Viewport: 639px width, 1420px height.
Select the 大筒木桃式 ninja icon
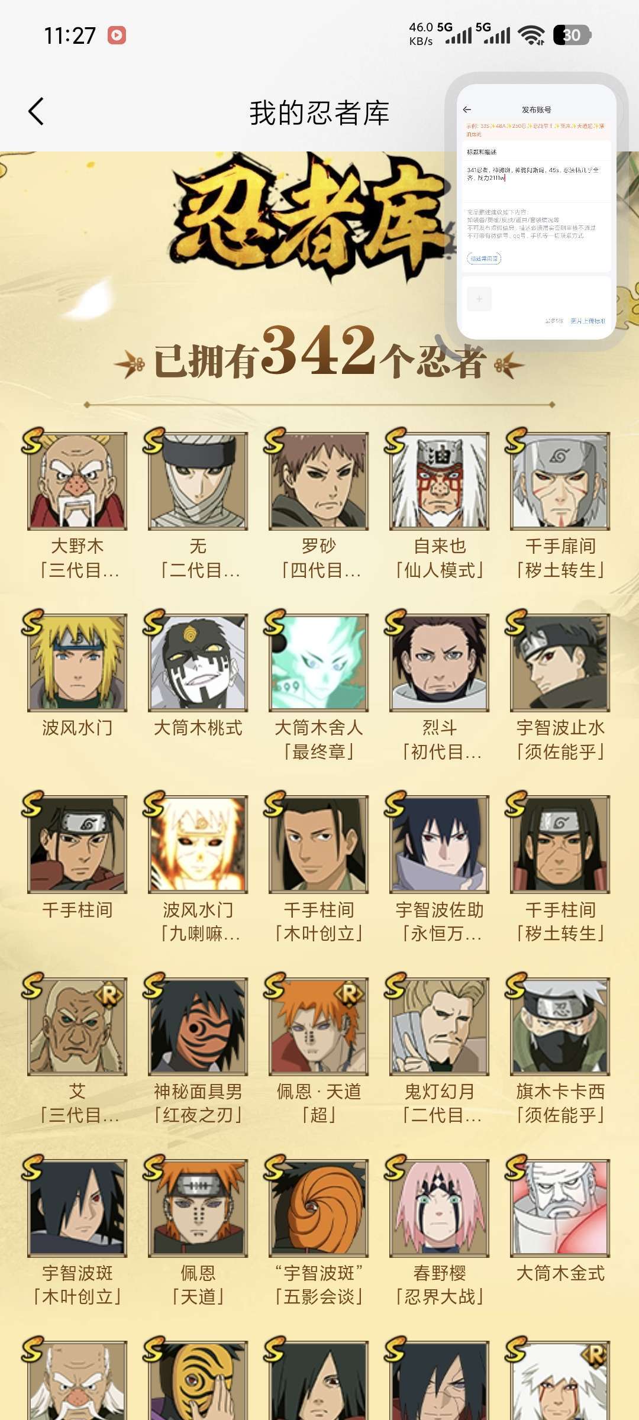(x=198, y=663)
